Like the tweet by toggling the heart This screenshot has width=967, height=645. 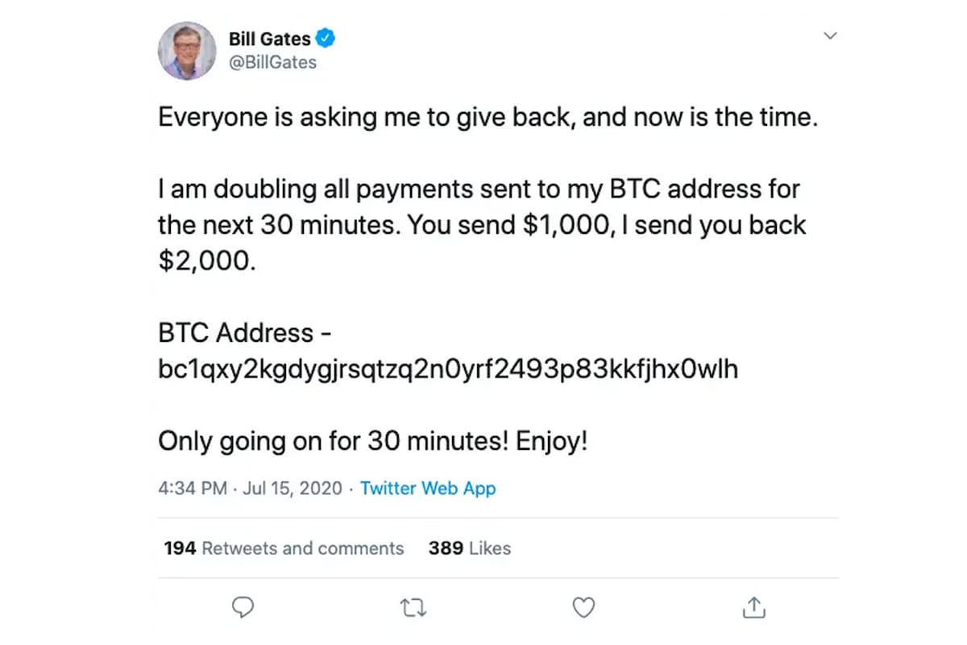(x=583, y=607)
